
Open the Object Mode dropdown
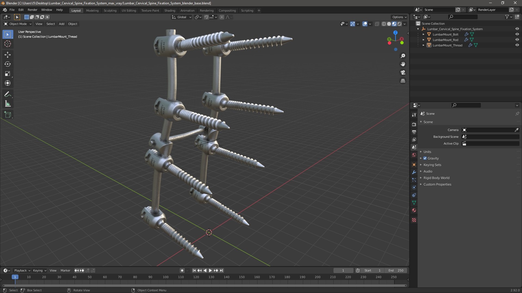click(18, 24)
